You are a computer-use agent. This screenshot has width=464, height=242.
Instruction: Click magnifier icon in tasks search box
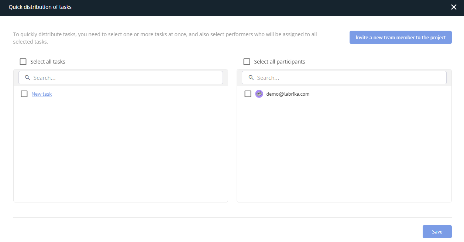tap(27, 78)
